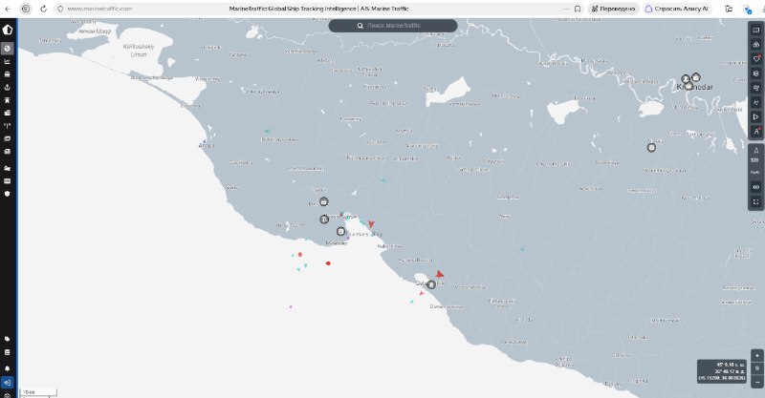Click the shield icon in left sidebar

(8, 194)
